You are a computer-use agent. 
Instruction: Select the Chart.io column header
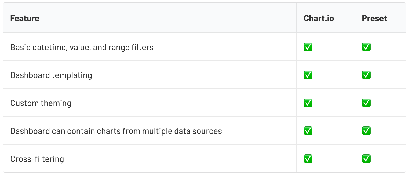click(x=319, y=18)
